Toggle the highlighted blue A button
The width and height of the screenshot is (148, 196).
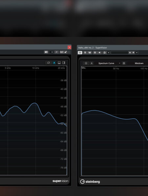click(x=54, y=63)
